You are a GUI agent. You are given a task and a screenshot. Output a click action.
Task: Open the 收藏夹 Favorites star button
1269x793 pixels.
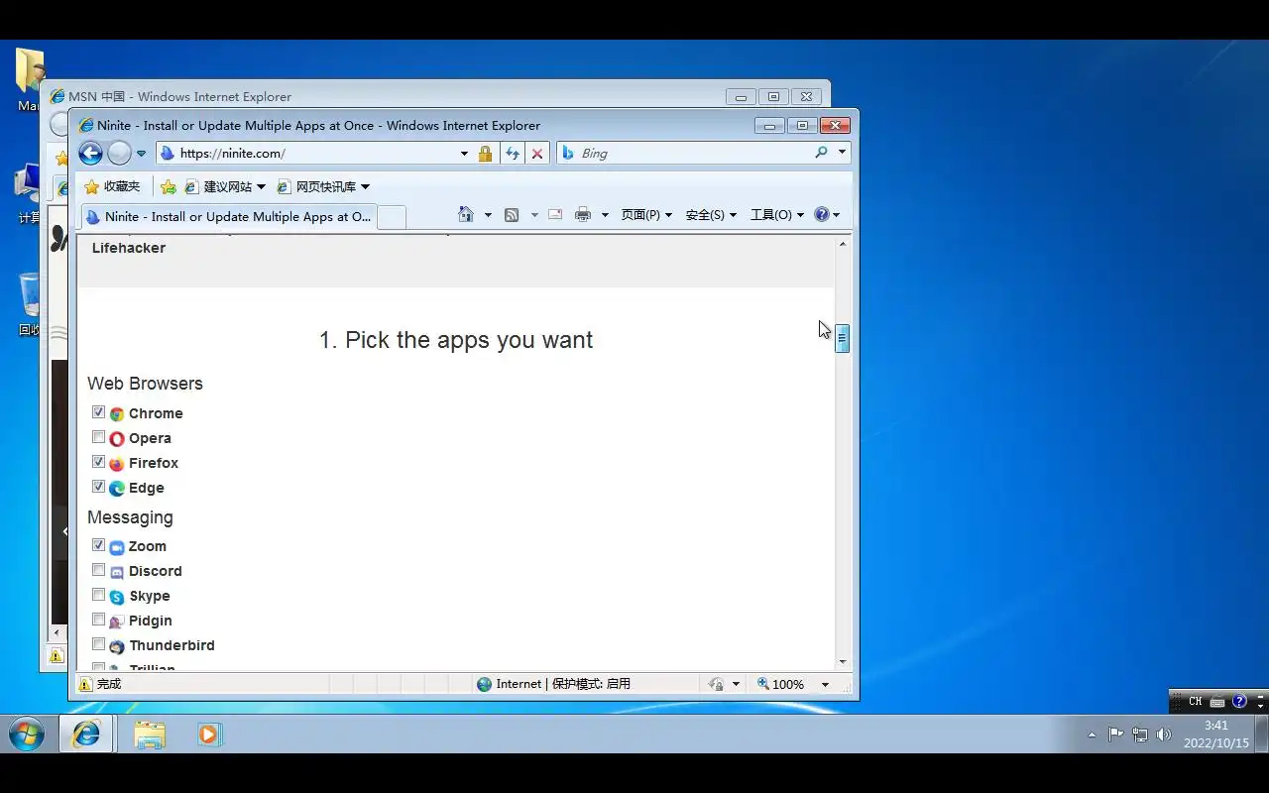(112, 186)
